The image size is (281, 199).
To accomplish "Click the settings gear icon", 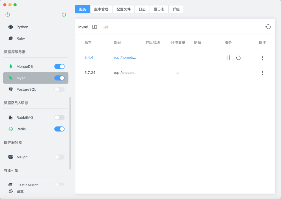I will pyautogui.click(x=11, y=191).
